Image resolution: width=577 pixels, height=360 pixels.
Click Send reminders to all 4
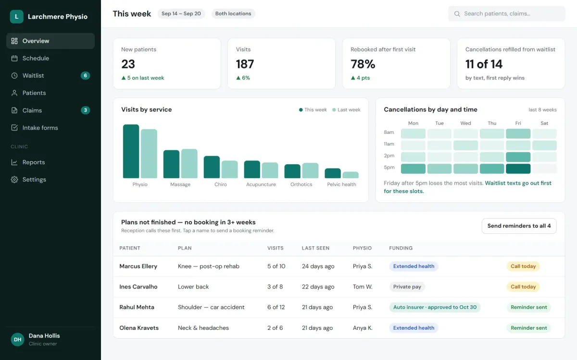[519, 226]
